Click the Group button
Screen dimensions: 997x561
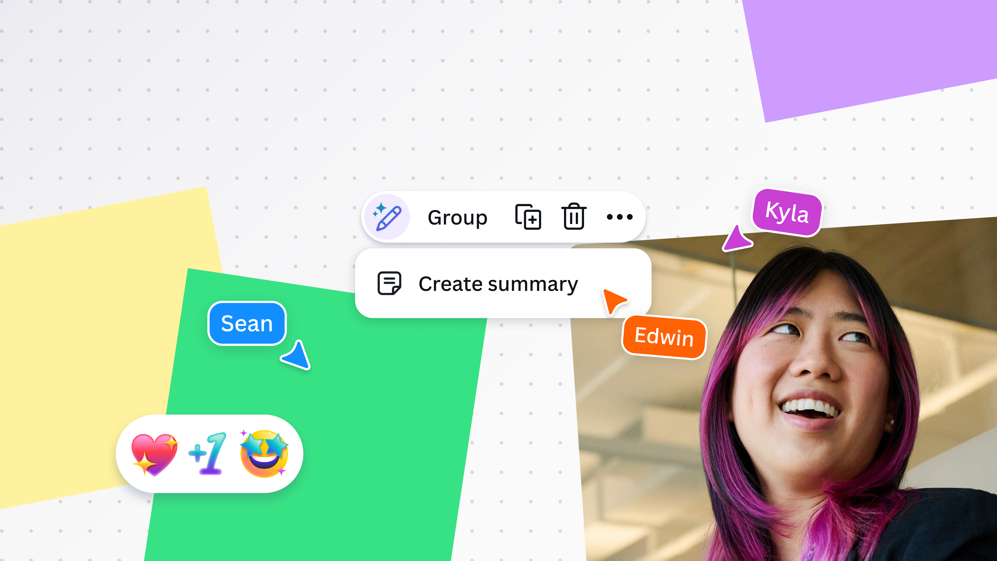point(457,218)
